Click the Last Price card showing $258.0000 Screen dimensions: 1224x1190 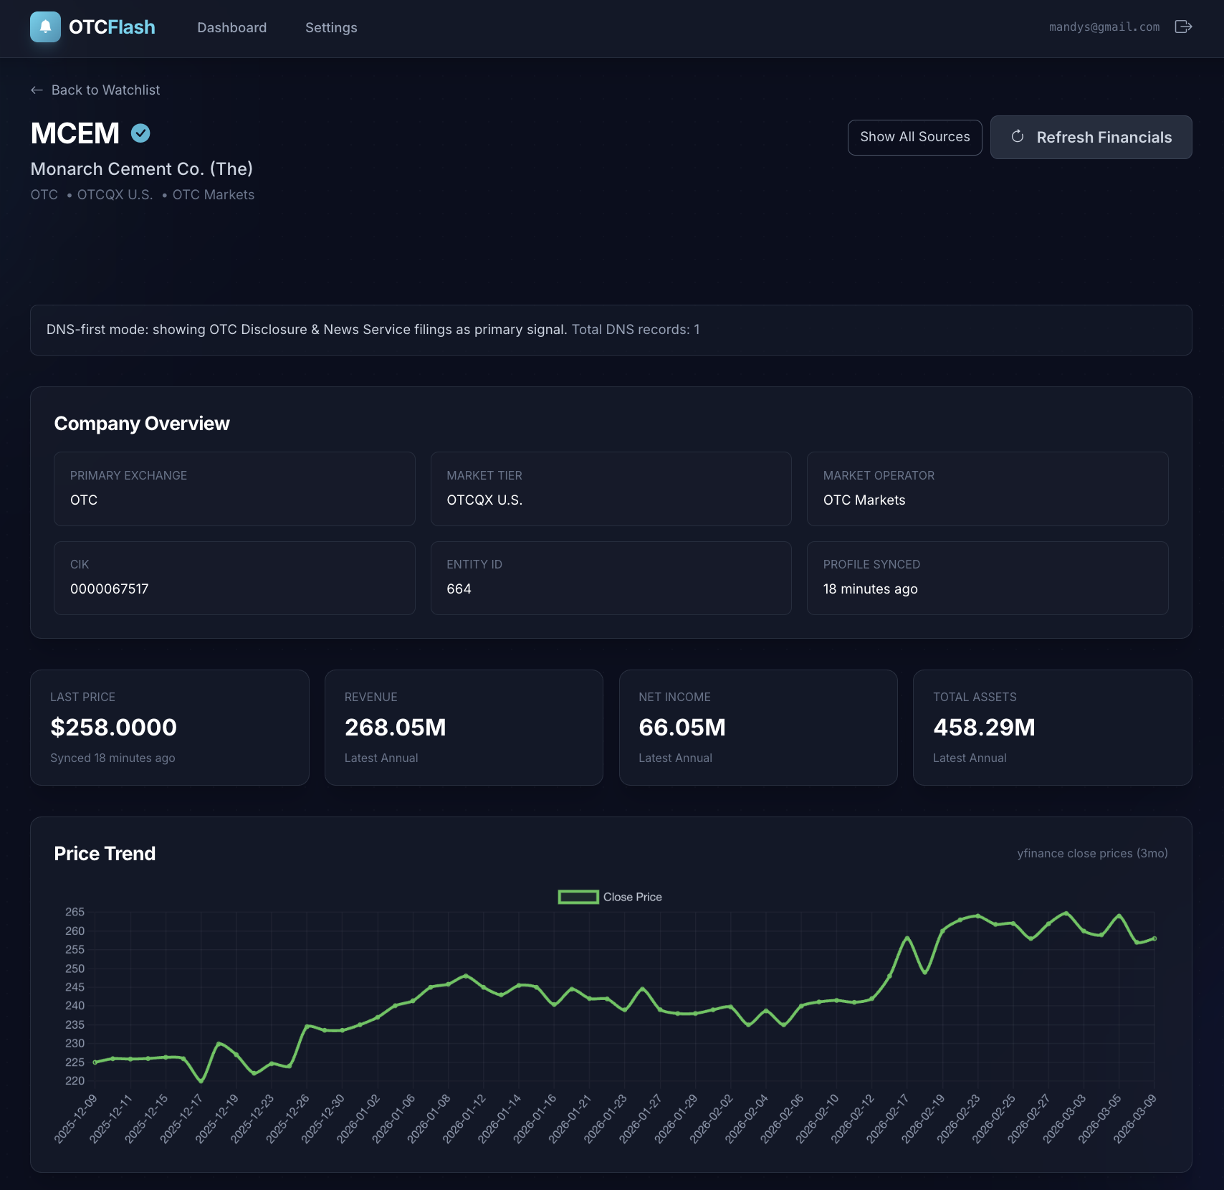169,727
